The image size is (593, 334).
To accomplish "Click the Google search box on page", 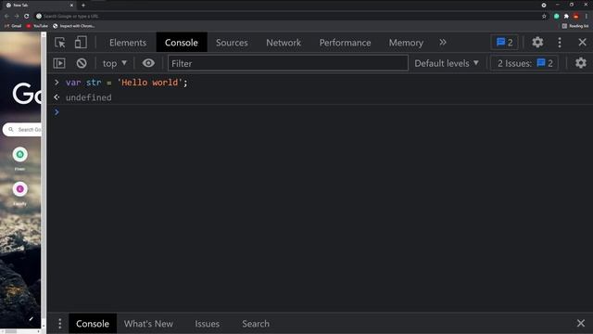I will [x=22, y=130].
